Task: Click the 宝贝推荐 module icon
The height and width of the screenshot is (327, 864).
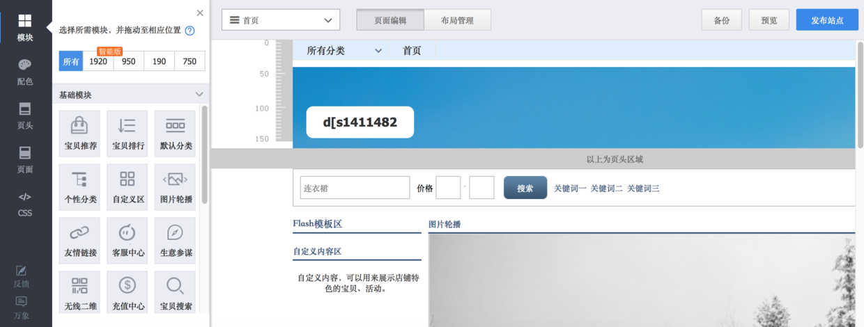Action: pyautogui.click(x=80, y=132)
